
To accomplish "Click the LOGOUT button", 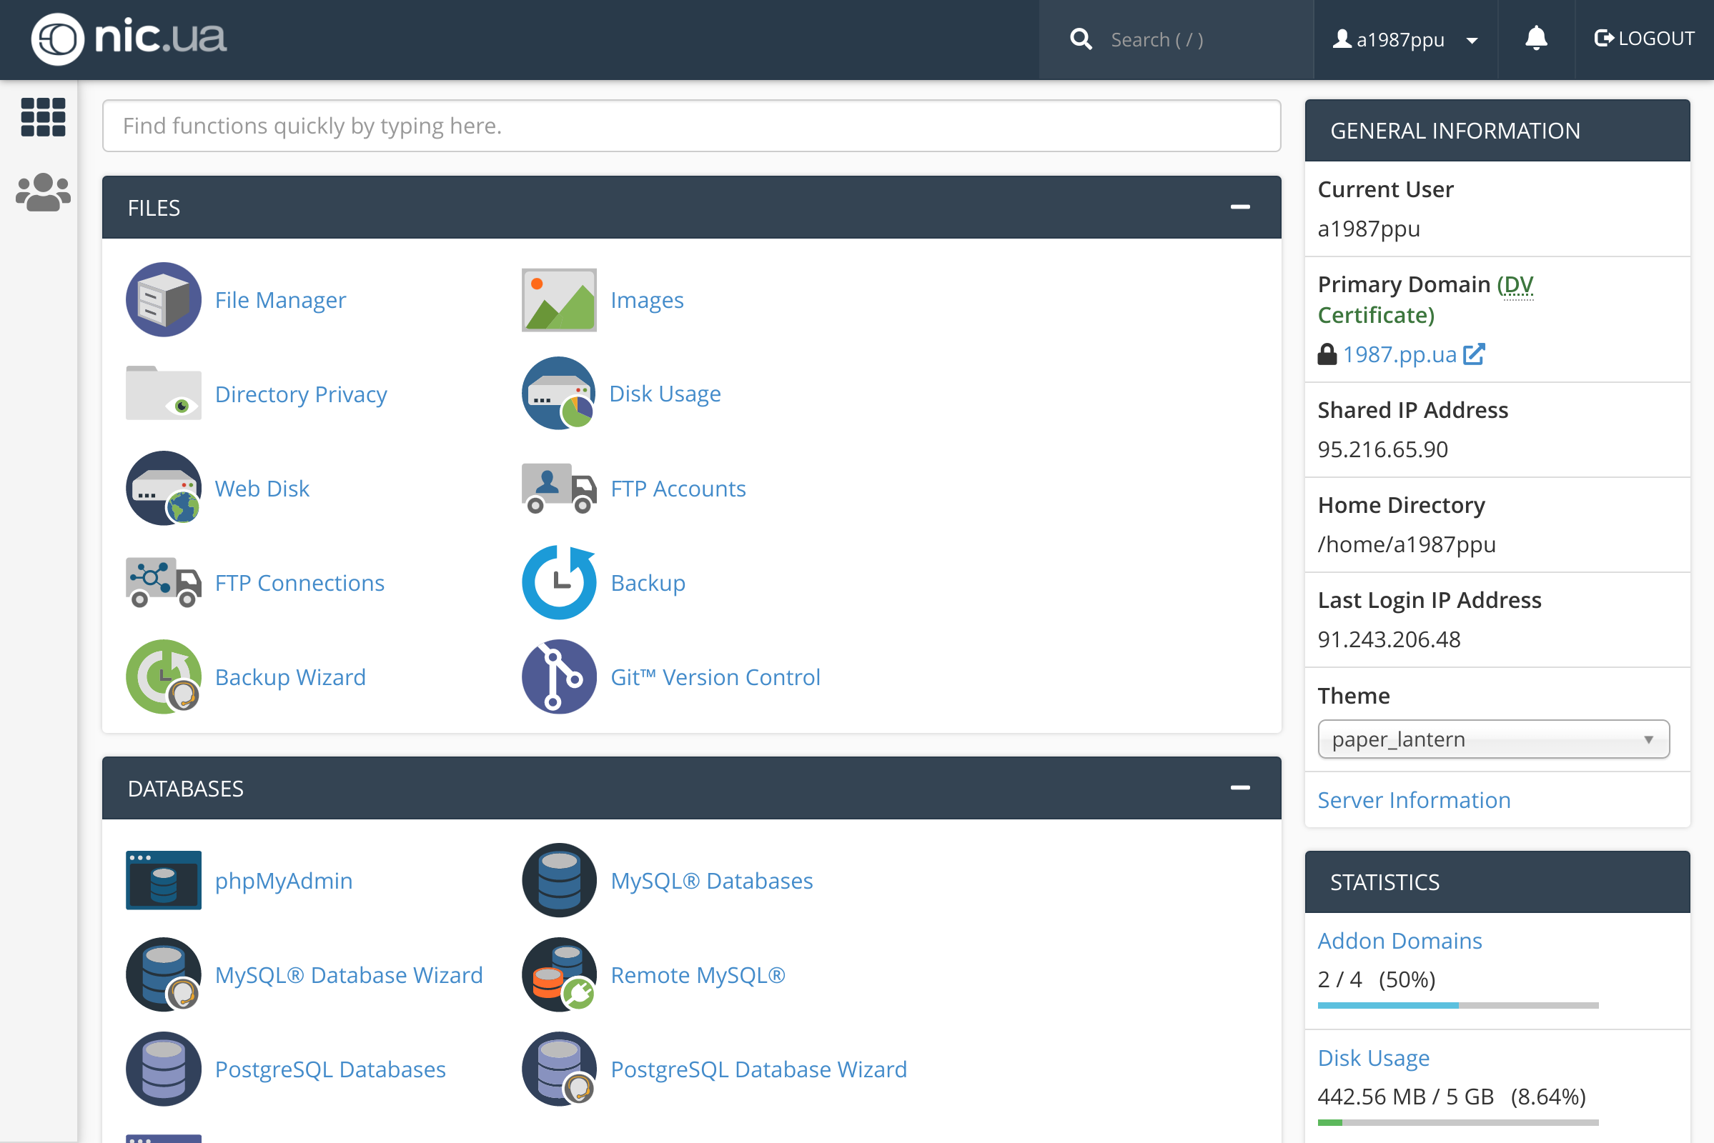I will (1644, 39).
